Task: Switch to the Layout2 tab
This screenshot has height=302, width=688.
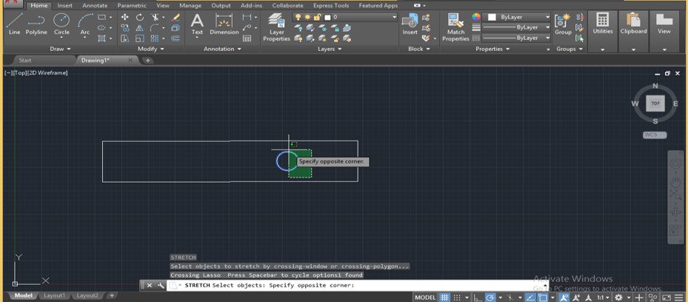Action: [x=87, y=296]
